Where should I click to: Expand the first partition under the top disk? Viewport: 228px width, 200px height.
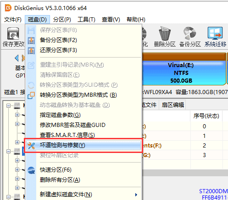(x=17, y=115)
